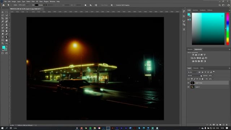The height and width of the screenshot is (130, 231).
Task: Open the layer Fill dropdown arrow
Action: [x=213, y=79]
